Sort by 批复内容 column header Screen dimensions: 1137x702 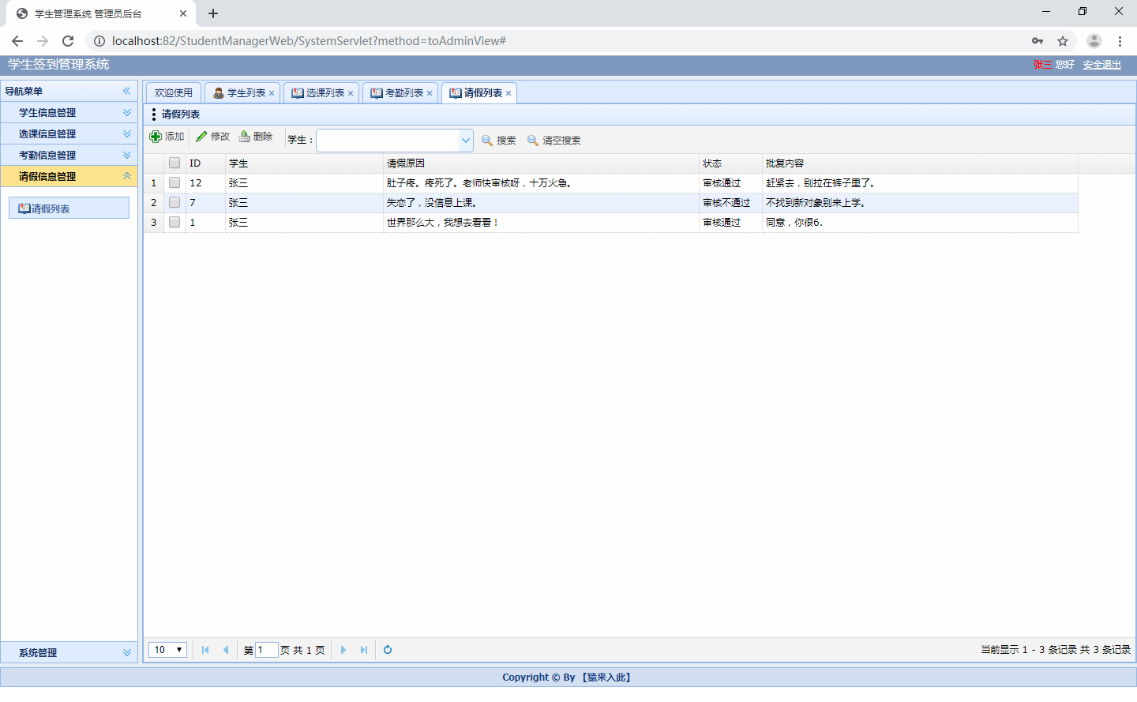point(920,163)
